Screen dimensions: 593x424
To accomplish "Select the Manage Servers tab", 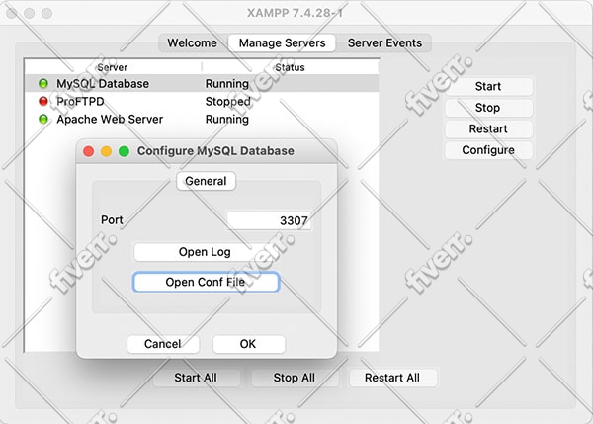I will click(282, 42).
